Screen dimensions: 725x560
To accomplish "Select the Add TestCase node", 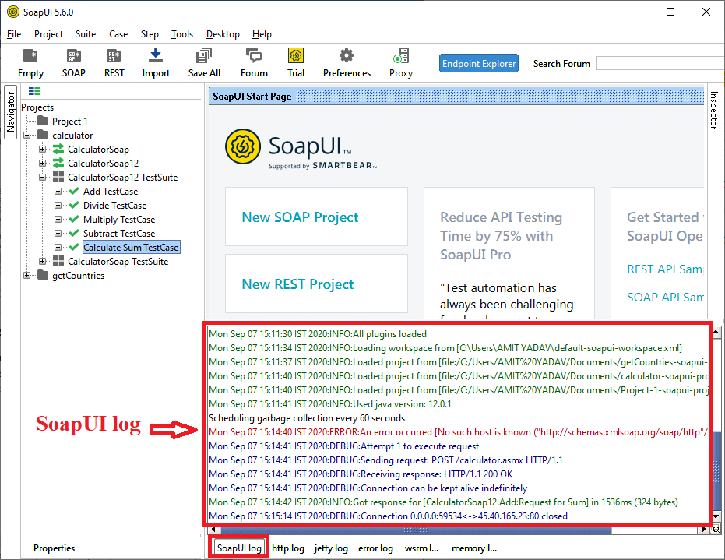I will point(110,192).
